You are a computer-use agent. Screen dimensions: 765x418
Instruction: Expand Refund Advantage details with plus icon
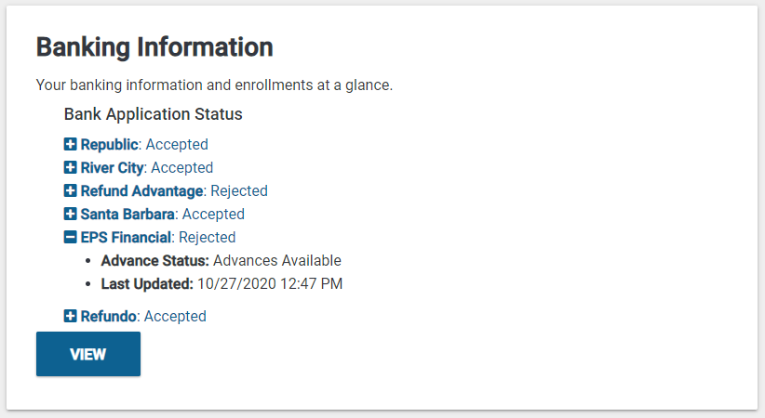tap(71, 191)
